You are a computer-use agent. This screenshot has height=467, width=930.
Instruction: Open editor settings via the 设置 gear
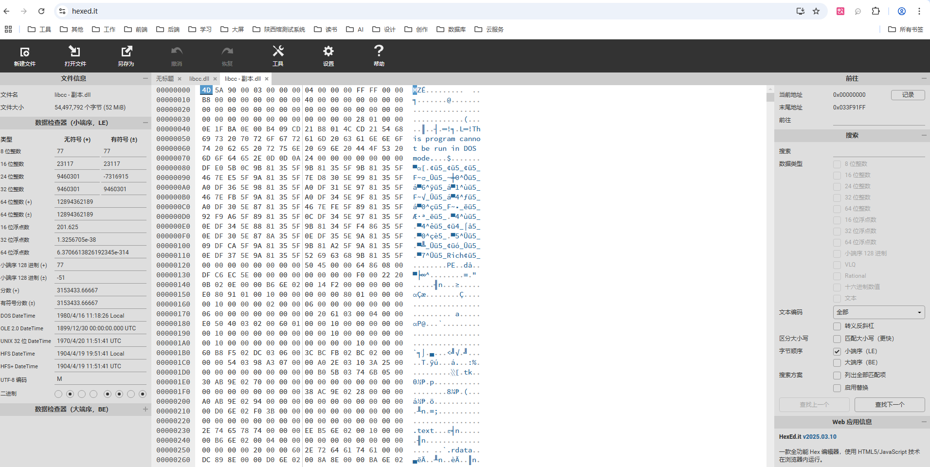[x=328, y=55]
